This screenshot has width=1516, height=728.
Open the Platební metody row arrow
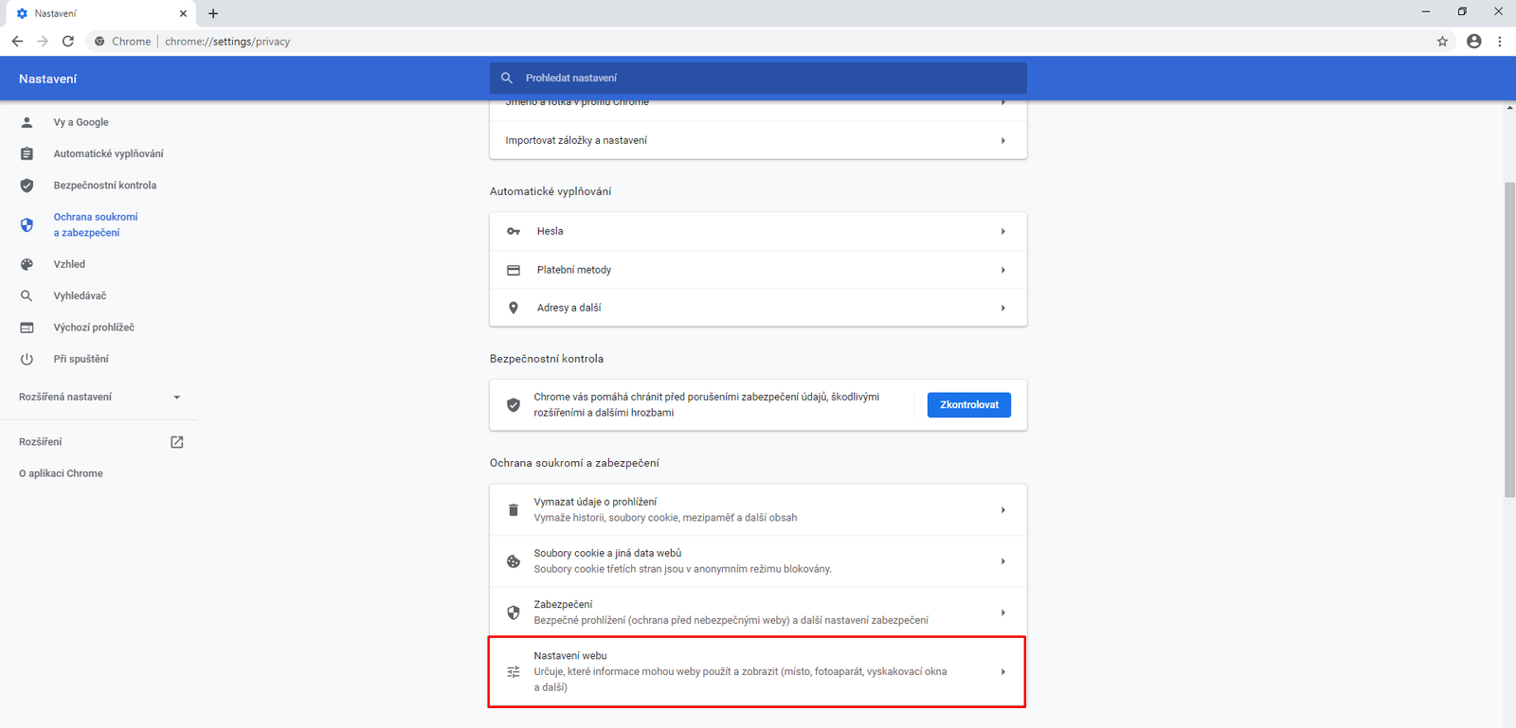pyautogui.click(x=1002, y=271)
